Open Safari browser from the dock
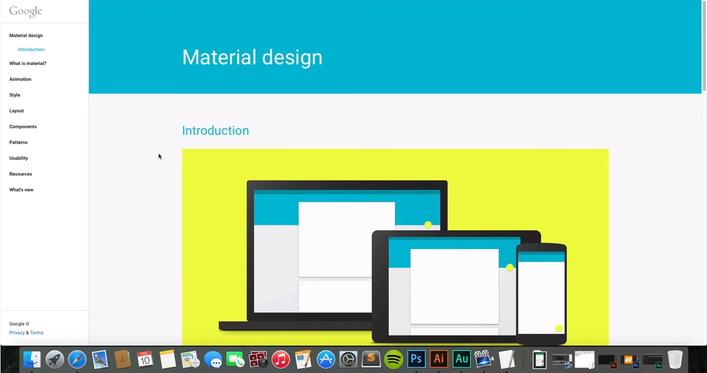707x373 pixels. (x=77, y=360)
